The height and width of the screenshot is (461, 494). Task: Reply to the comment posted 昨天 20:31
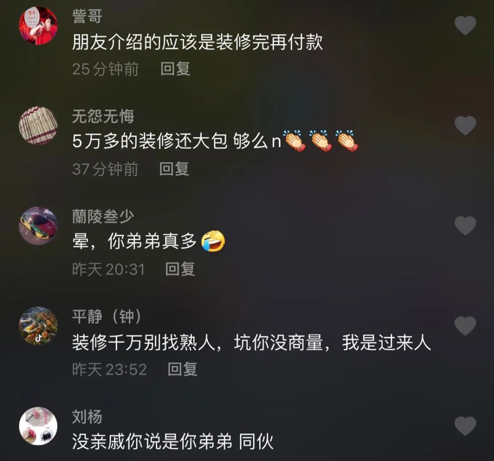pos(180,269)
